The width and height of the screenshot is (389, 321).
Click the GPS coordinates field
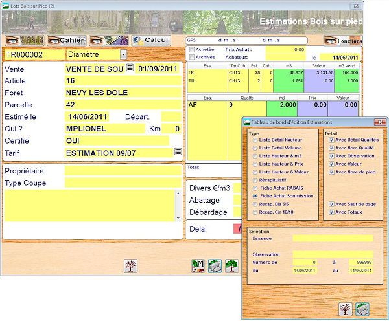pyautogui.click(x=246, y=40)
